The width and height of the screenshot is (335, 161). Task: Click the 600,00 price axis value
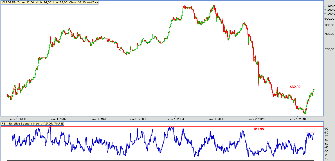(x=330, y=25)
